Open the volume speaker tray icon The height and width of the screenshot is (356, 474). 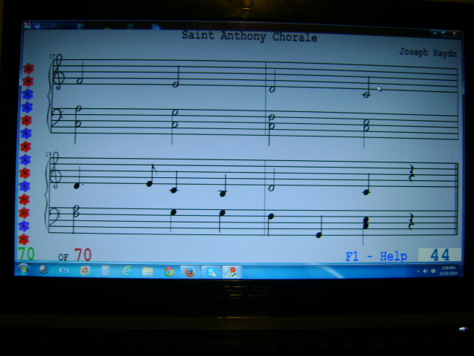pos(426,271)
